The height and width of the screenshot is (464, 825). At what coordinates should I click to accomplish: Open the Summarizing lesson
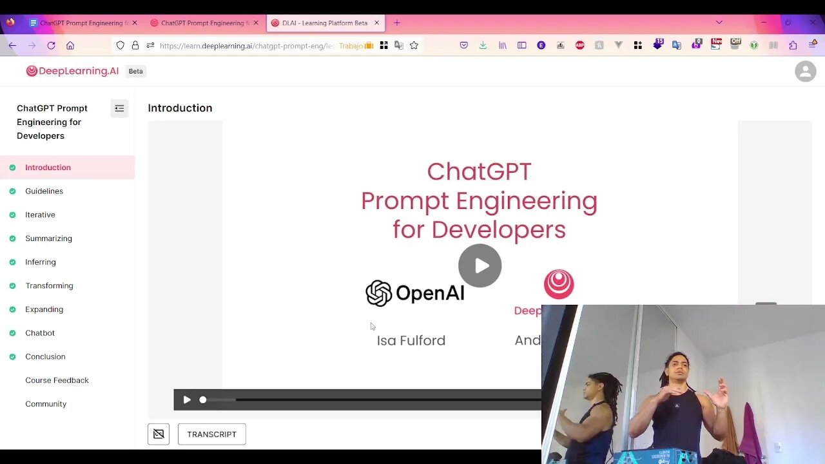(x=67, y=238)
